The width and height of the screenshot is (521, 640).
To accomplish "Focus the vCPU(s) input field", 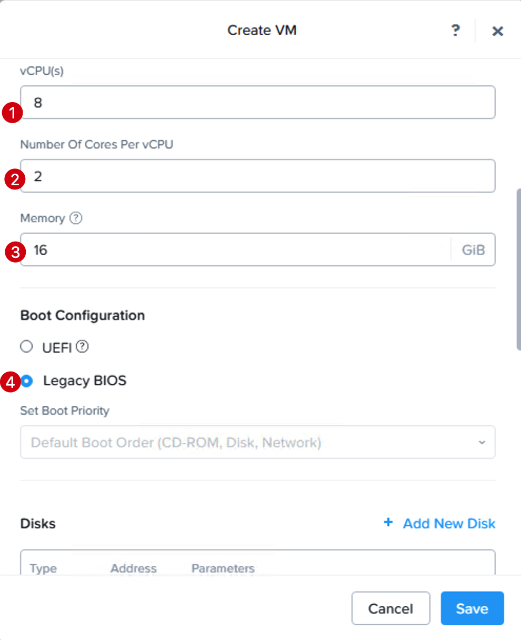I will [258, 102].
